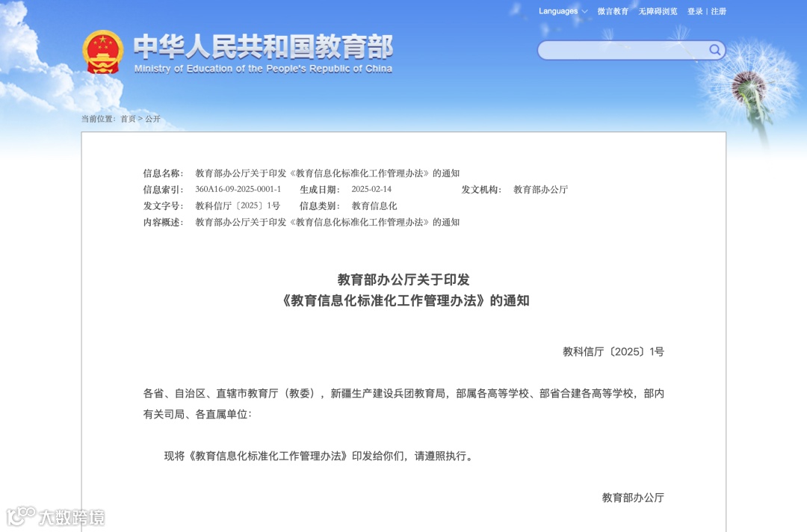The width and height of the screenshot is (807, 532).
Task: Click the 发文机构 label
Action: click(x=481, y=189)
